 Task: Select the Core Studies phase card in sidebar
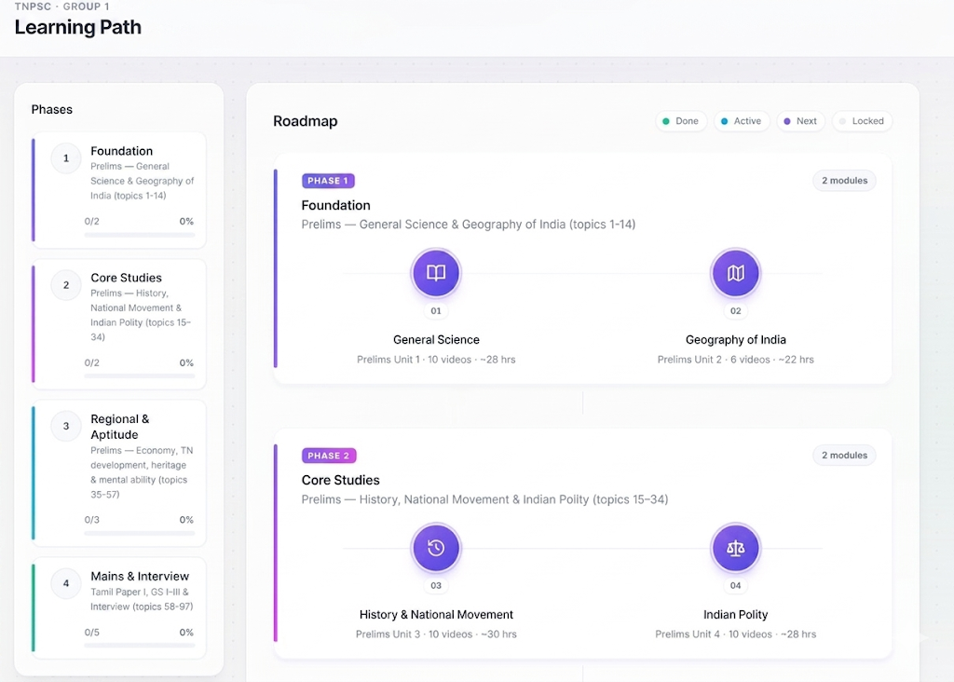(118, 324)
